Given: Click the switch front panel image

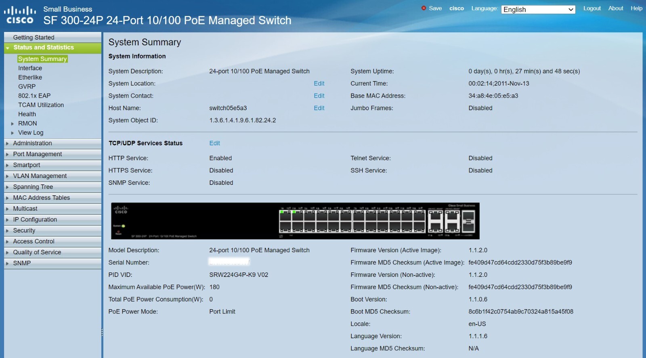Looking at the screenshot, I should coord(295,221).
